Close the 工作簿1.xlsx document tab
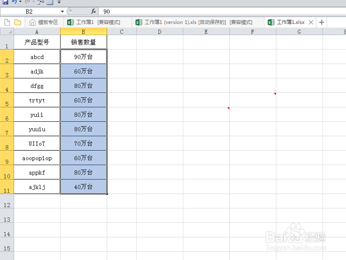 point(311,23)
